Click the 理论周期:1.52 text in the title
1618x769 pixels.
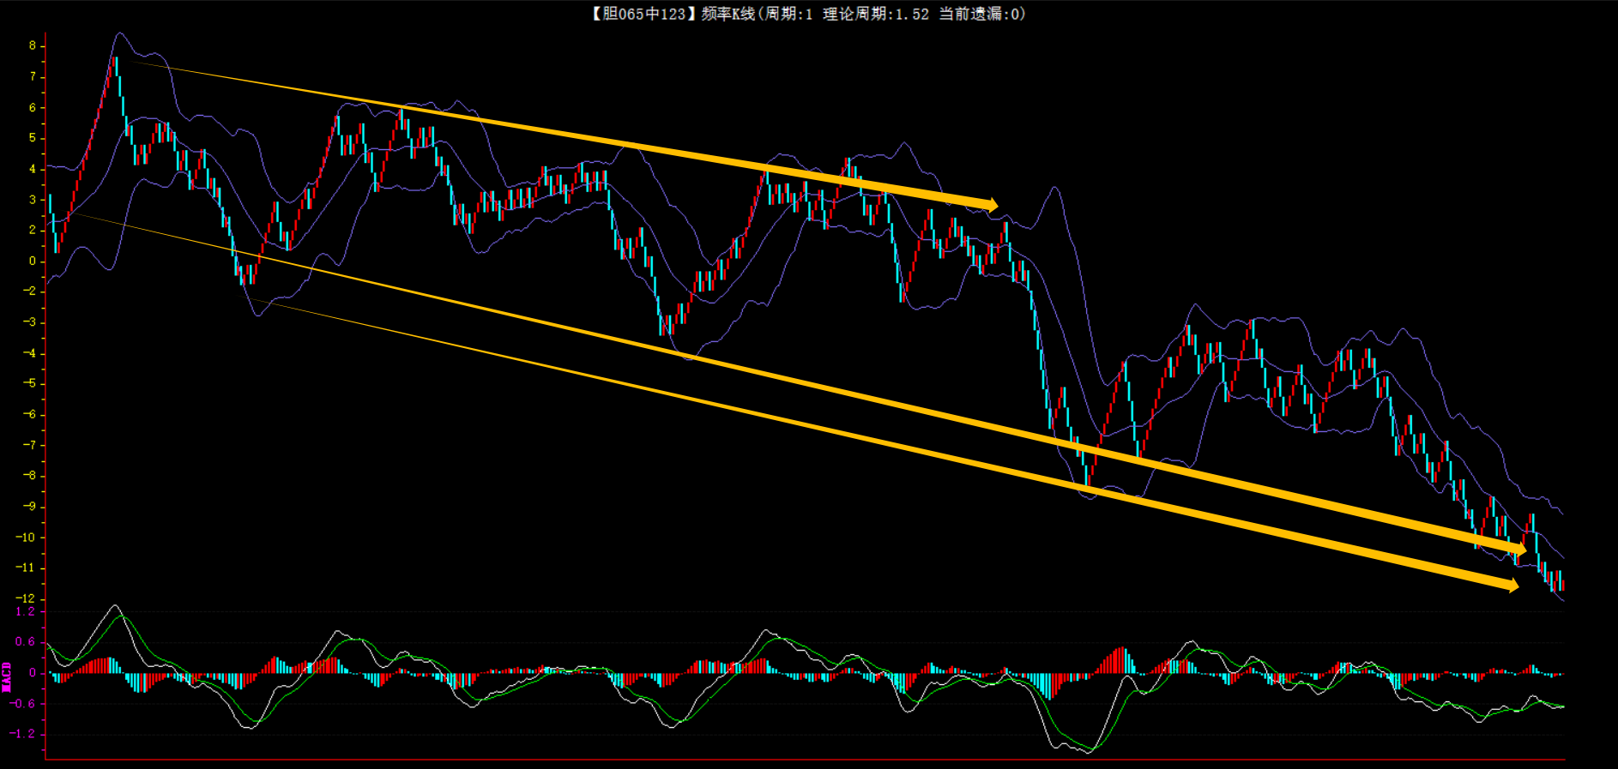point(876,14)
